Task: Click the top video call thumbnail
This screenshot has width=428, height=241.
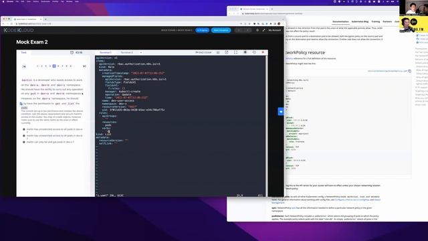Action: [x=414, y=8]
